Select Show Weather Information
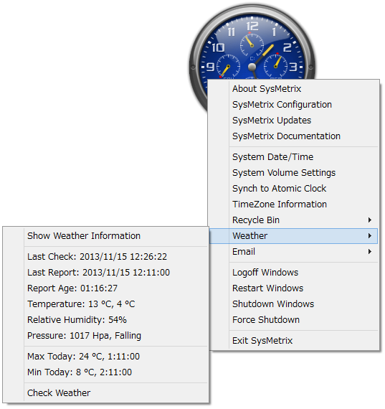Screen dimensions: 385x409 click(105, 236)
